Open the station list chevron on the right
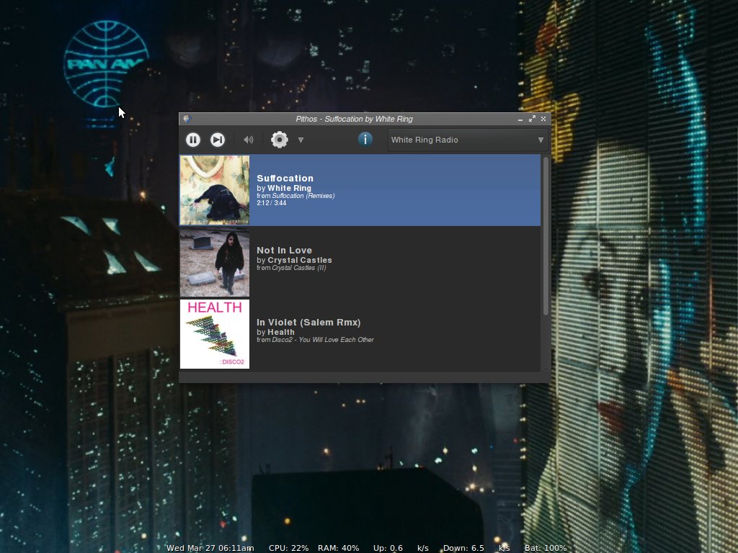The width and height of the screenshot is (738, 553). pos(541,140)
